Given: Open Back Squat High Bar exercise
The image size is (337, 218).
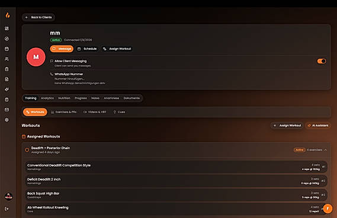Looking at the screenshot, I should [x=176, y=195].
